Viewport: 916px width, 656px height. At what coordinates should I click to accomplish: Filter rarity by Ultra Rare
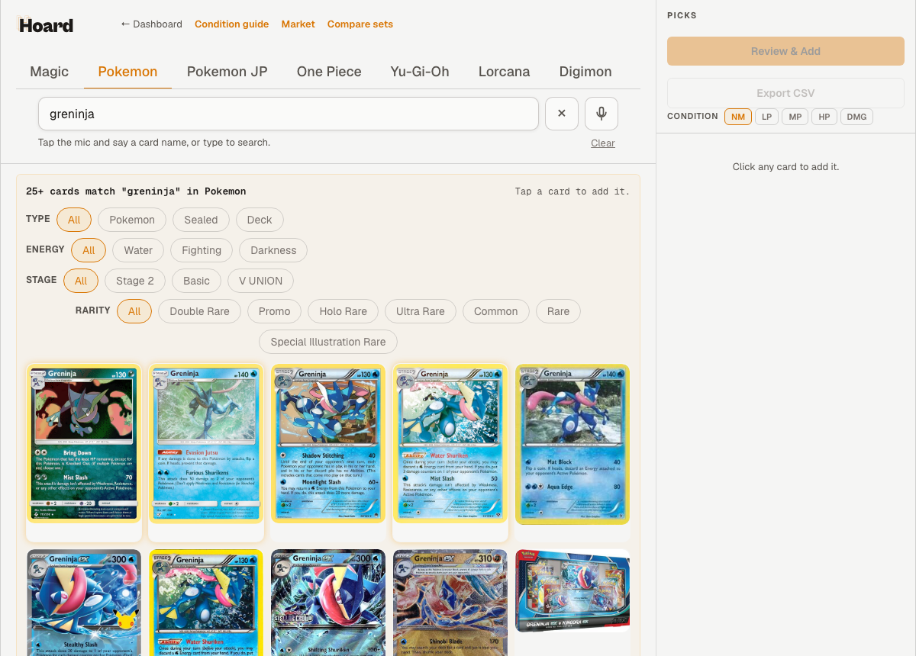tap(421, 311)
